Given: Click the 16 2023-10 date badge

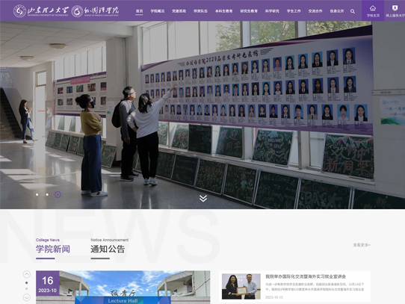Looking at the screenshot, I should [x=48, y=283].
